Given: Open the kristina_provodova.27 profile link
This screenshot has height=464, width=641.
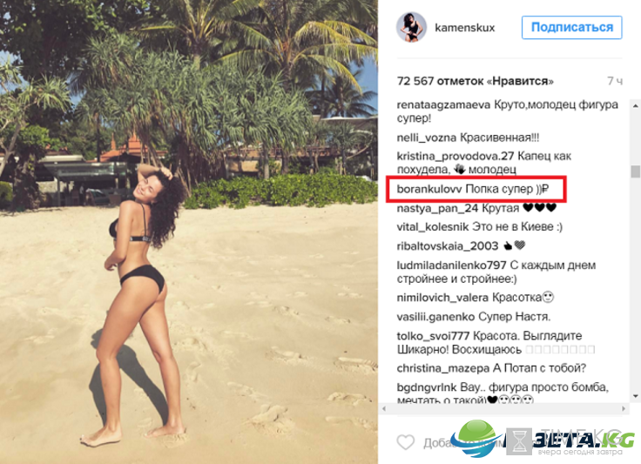Looking at the screenshot, I should point(455,156).
